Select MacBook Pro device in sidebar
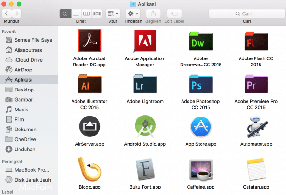Screen dimensions: 286x195 29,170
